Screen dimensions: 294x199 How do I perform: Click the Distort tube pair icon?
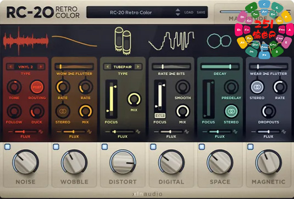(x=123, y=41)
